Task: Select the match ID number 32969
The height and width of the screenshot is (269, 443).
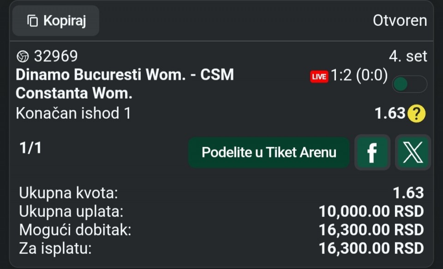Action: point(56,56)
